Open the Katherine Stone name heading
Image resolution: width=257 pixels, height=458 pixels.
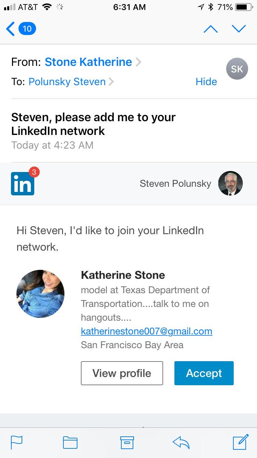coord(123,275)
